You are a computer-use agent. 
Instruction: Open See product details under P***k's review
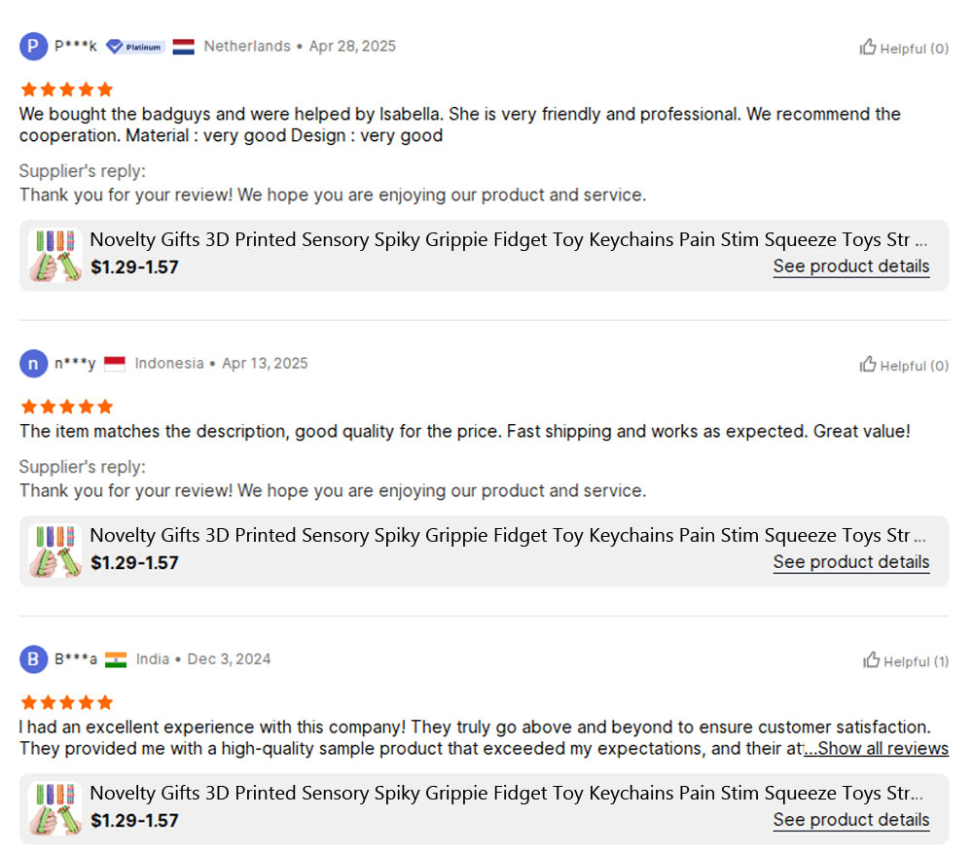click(850, 267)
